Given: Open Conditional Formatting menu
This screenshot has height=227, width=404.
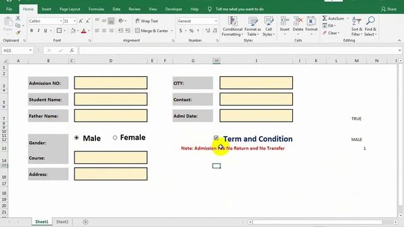Looking at the screenshot, I should click(232, 26).
